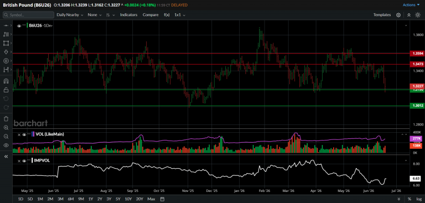
Task: Open the chart type bar style dropdown
Action: coord(110,15)
